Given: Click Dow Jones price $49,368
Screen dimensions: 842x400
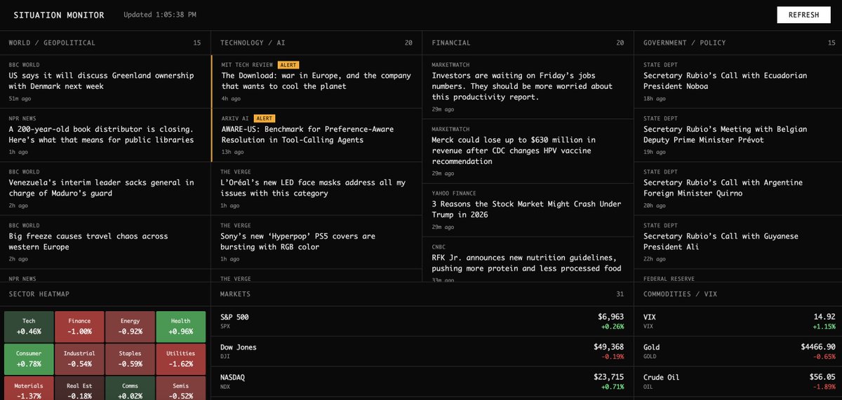Looking at the screenshot, I should point(608,347).
